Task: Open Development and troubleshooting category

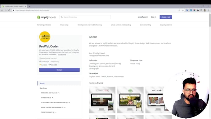Action: point(90,25)
